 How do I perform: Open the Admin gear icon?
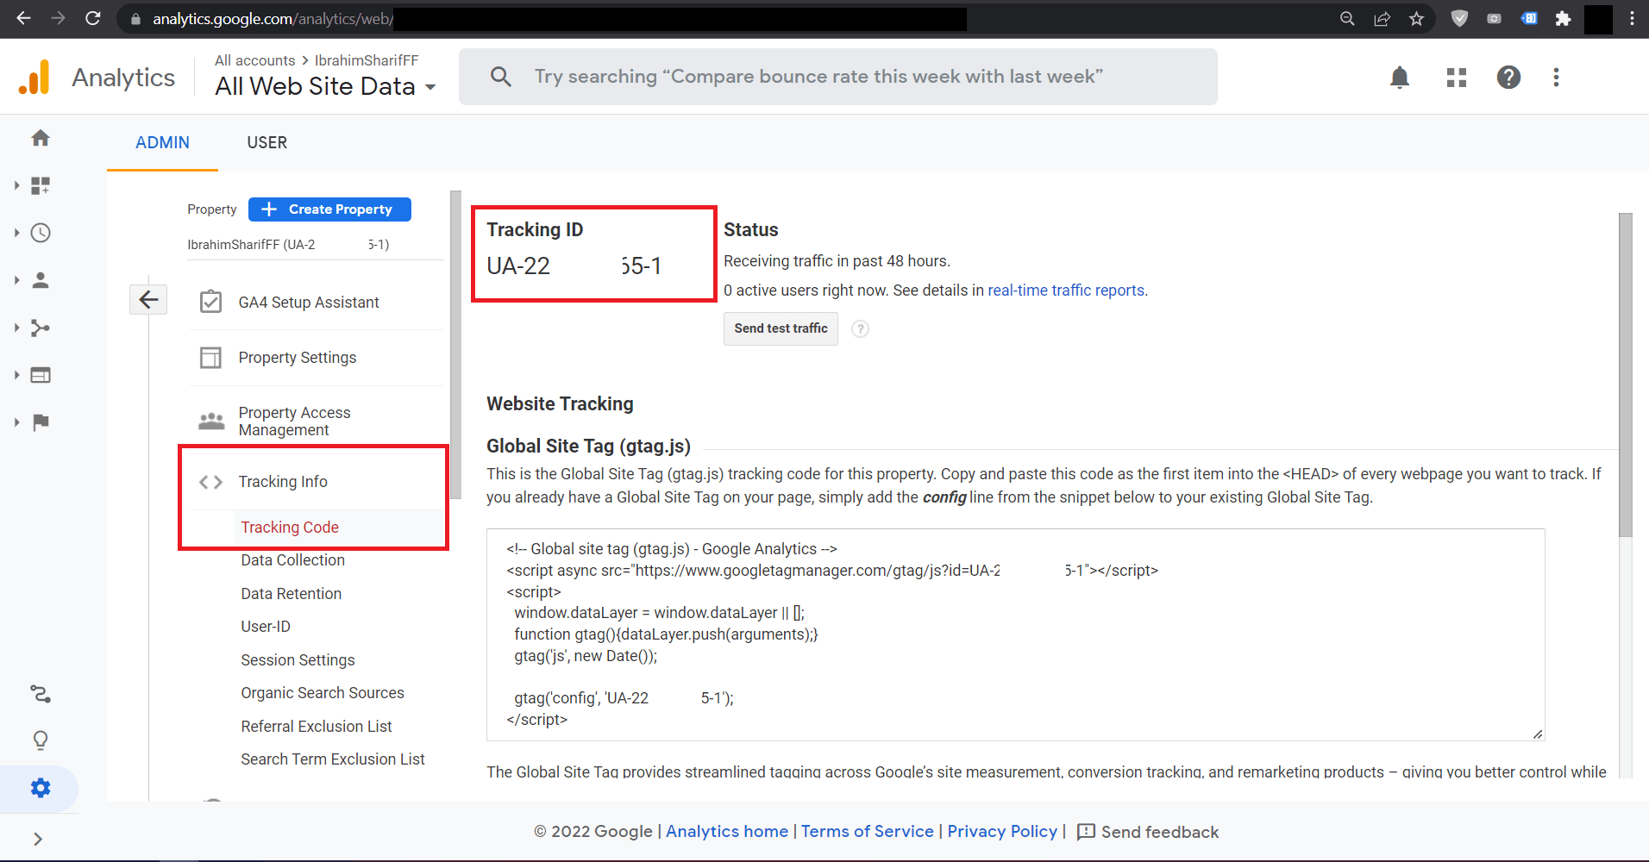(x=41, y=788)
